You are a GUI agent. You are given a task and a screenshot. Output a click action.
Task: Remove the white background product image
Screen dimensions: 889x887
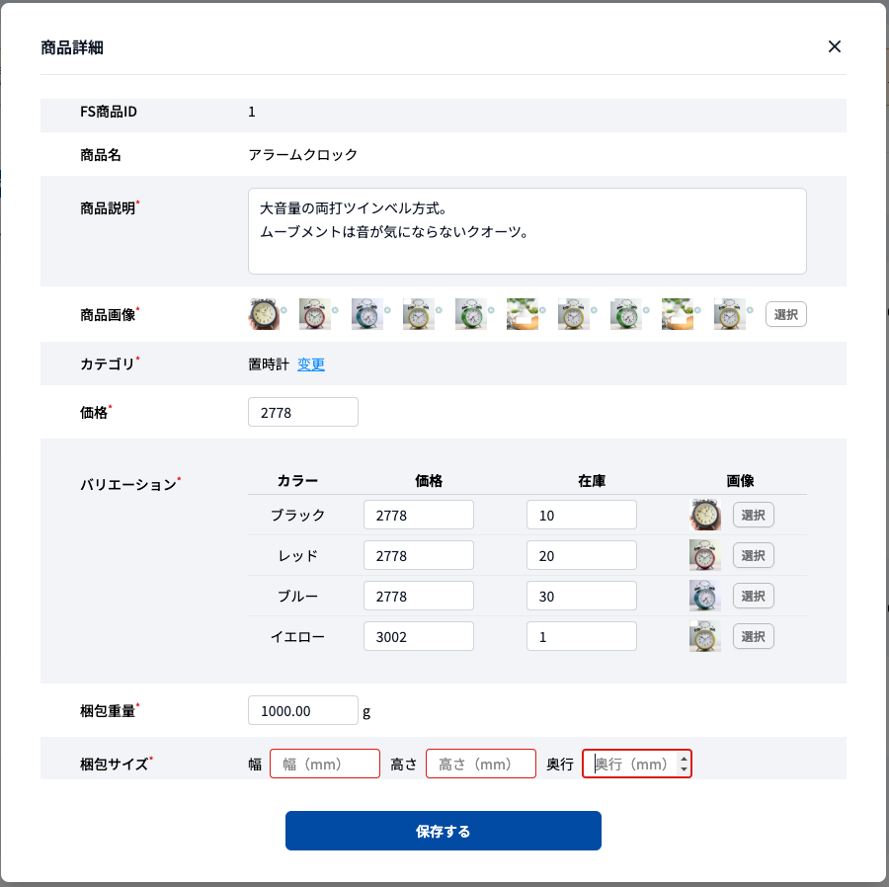(x=542, y=309)
